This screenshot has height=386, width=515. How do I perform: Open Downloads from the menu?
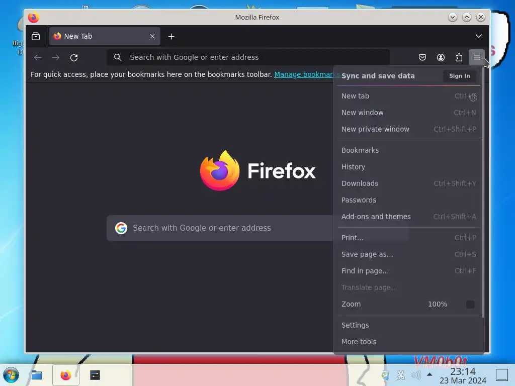tap(408, 183)
